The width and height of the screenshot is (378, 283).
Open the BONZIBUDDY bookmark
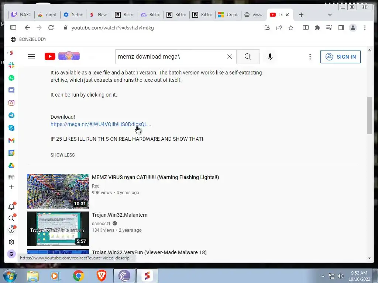click(x=29, y=39)
